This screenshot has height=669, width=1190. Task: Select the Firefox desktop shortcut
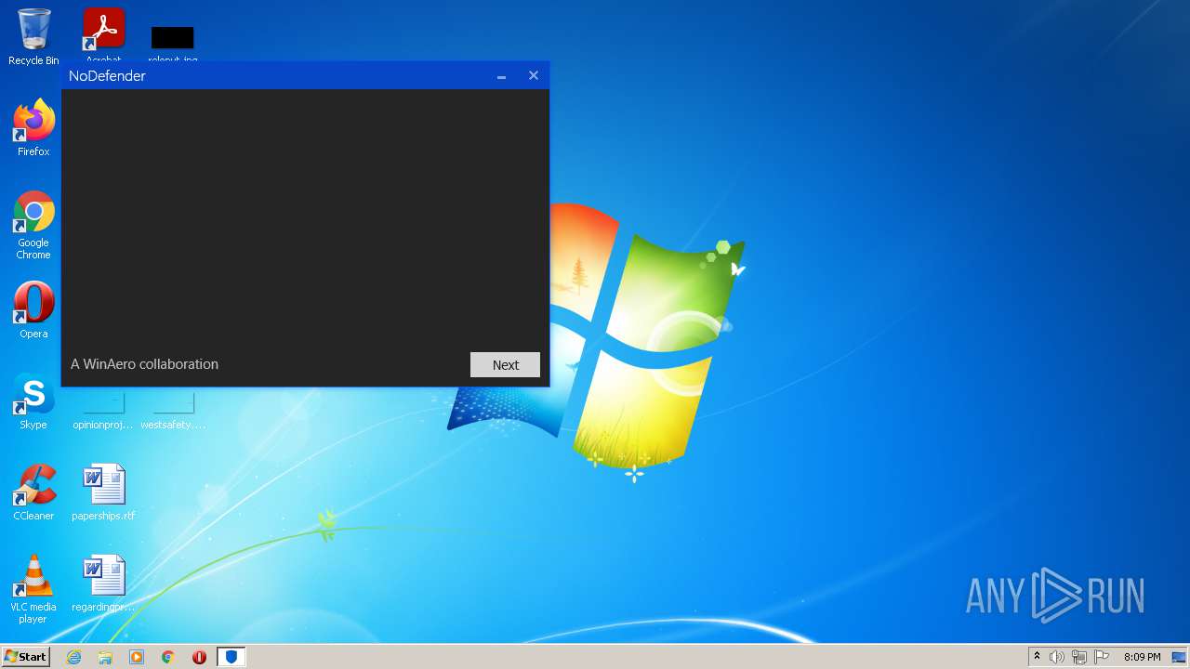[x=33, y=128]
